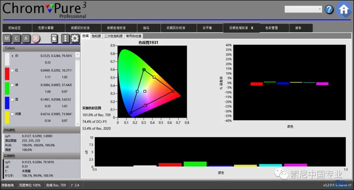The height and width of the screenshot is (190, 354).
Task: Open the 初始设定 initial setup tab
Action: tap(15, 28)
